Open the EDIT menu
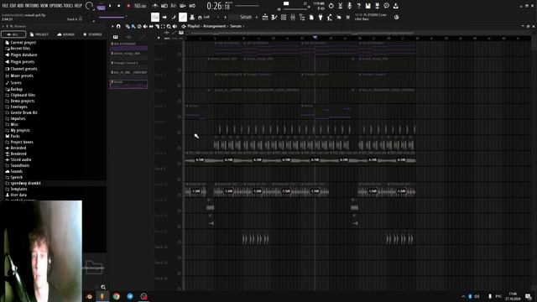 [x=13, y=6]
